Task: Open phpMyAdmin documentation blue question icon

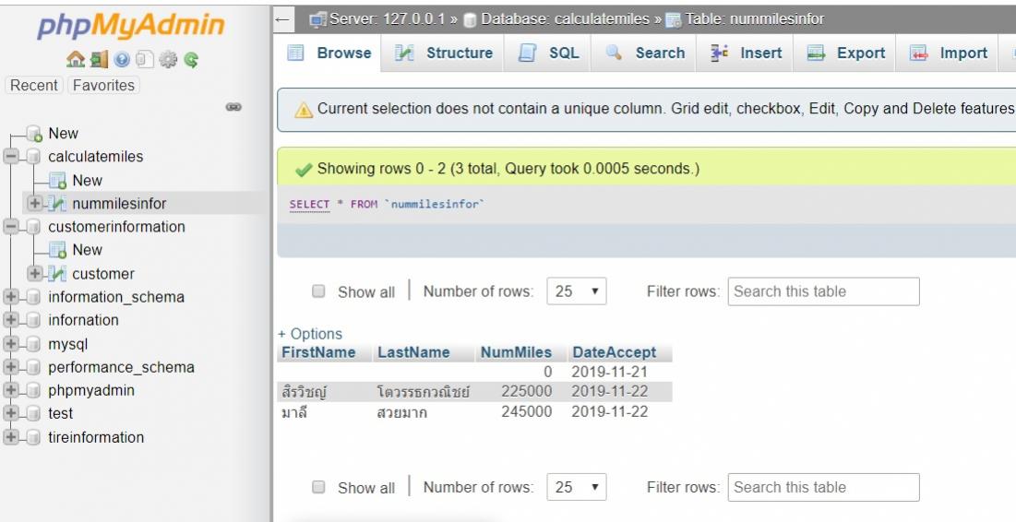Action: tap(122, 60)
